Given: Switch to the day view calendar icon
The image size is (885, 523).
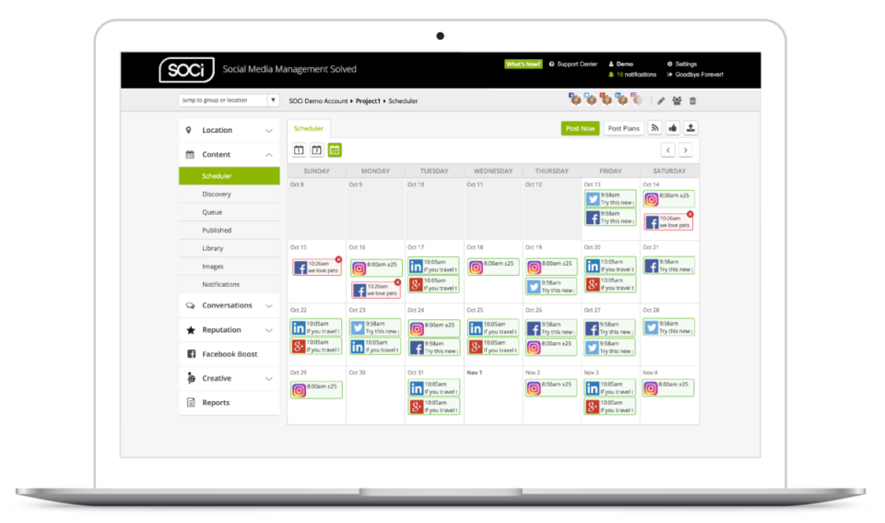Looking at the screenshot, I should coord(299,150).
